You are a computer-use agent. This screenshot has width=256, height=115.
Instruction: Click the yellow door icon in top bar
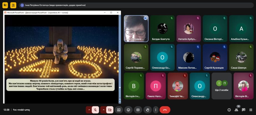click(x=13, y=5)
